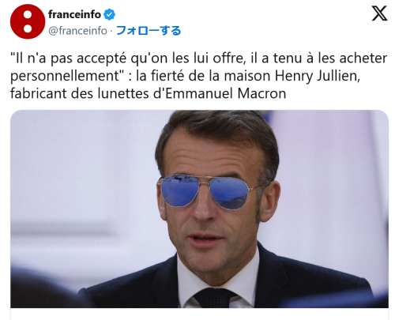Click the word 'personnellement' in the tweet
Viewport: 395px width, 320px height.
pos(65,77)
